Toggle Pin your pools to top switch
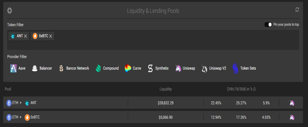Image resolution: width=308 pixels, height=127 pixels. pos(268,24)
